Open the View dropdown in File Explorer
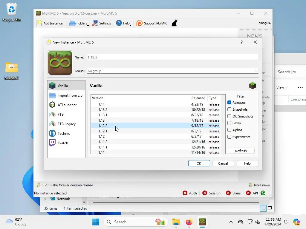306x229 pixels. (x=282, y=87)
